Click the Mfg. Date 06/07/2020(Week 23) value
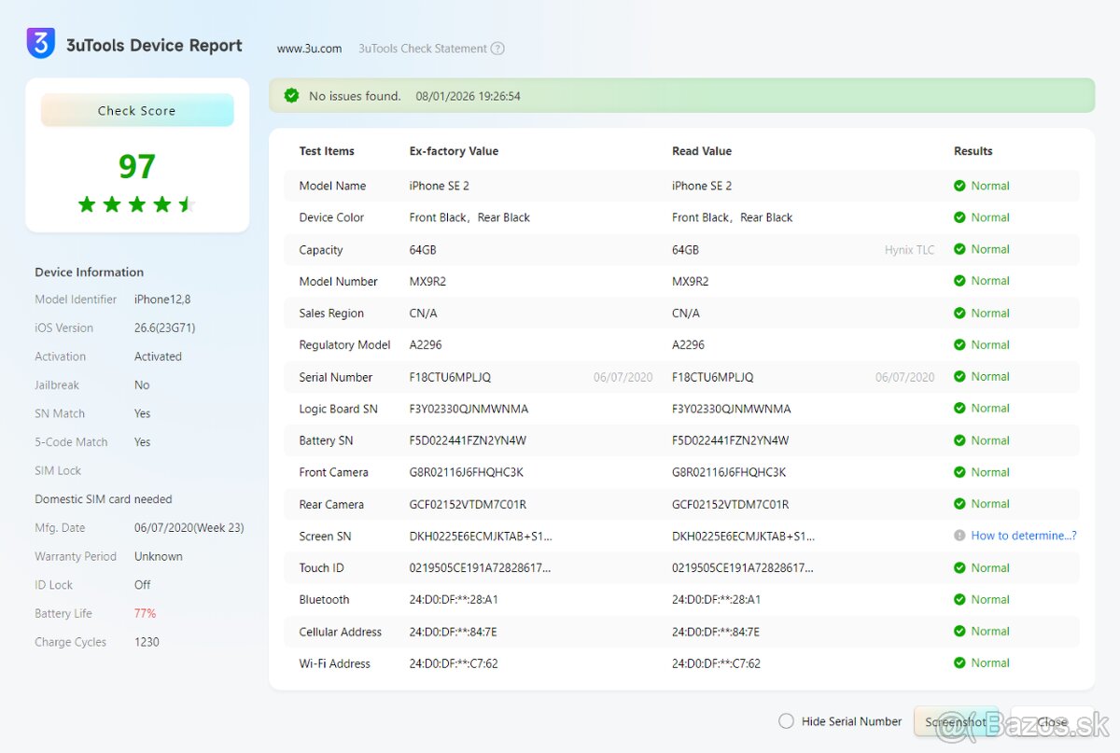The width and height of the screenshot is (1120, 753). (x=189, y=527)
